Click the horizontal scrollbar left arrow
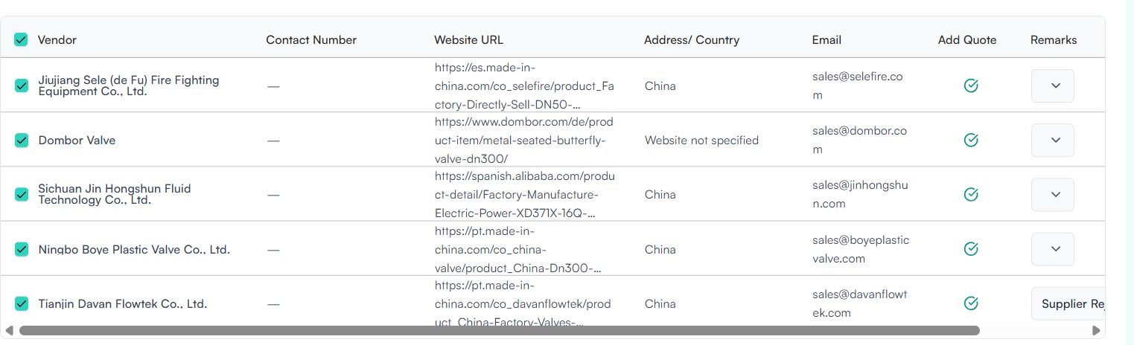Screen dimensions: 1134x345 click(x=10, y=330)
